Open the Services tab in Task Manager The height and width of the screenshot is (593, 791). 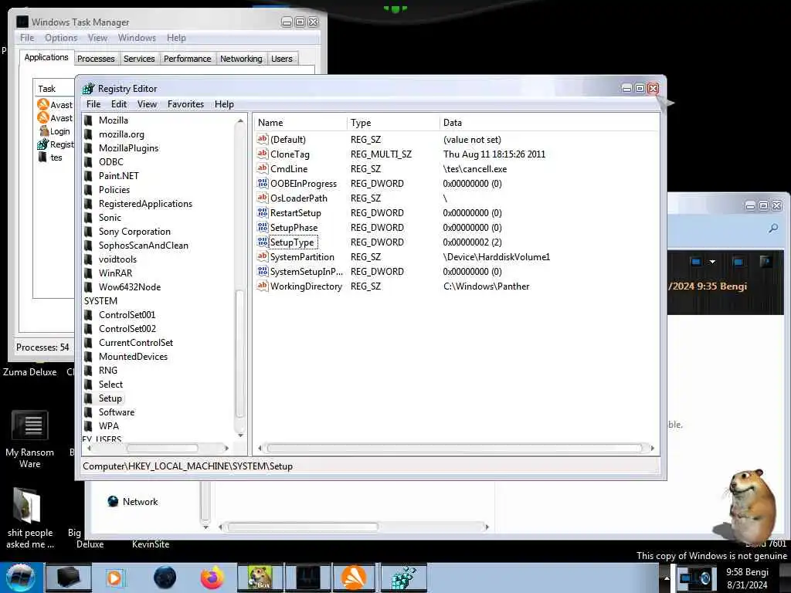[139, 59]
